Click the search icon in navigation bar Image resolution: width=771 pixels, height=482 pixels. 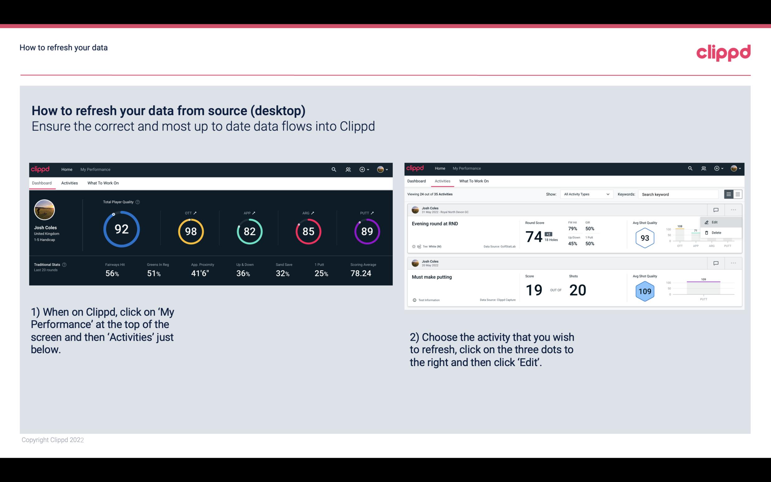(333, 169)
